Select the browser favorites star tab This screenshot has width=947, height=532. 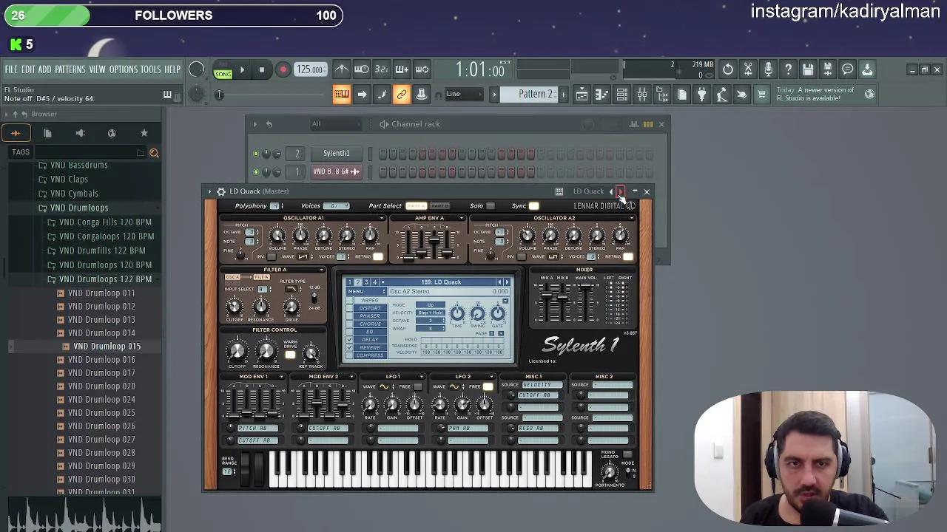pyautogui.click(x=144, y=133)
